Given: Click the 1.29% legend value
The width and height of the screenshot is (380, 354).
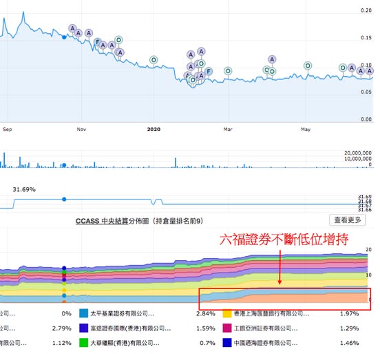Looking at the screenshot, I should coord(349,328).
